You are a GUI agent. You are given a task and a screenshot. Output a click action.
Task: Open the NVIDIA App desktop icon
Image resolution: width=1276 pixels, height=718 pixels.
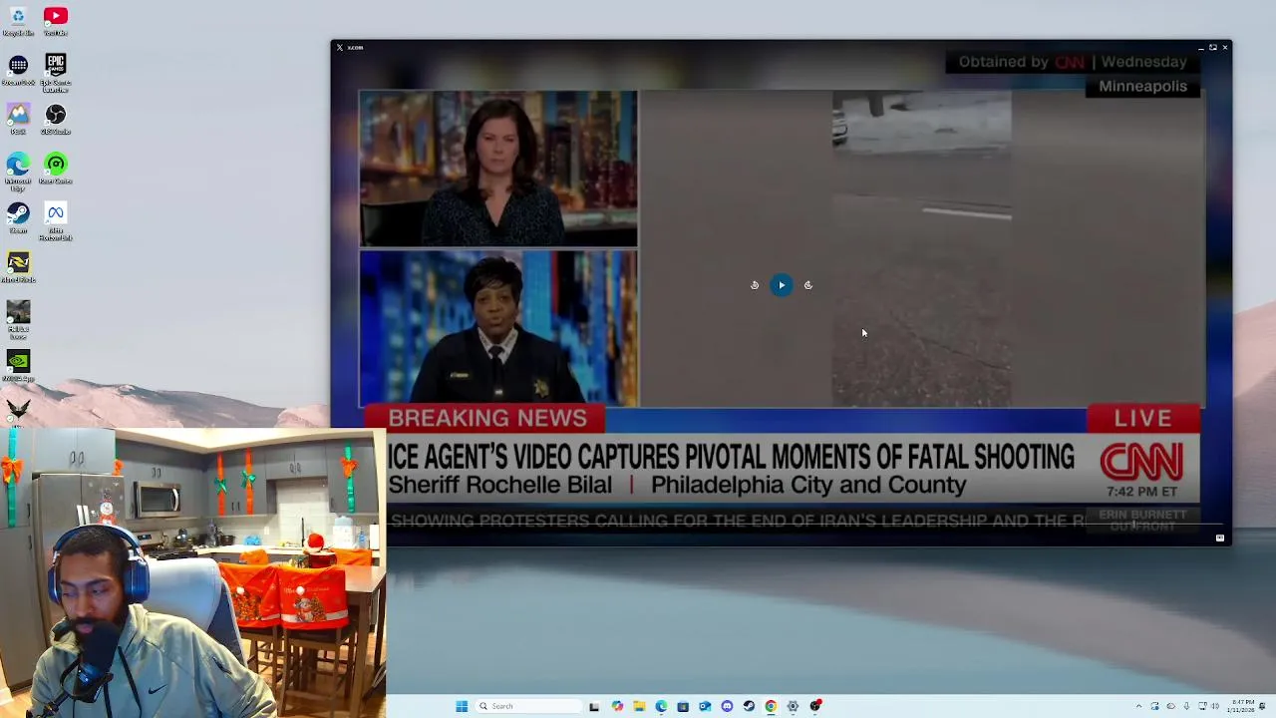click(18, 365)
